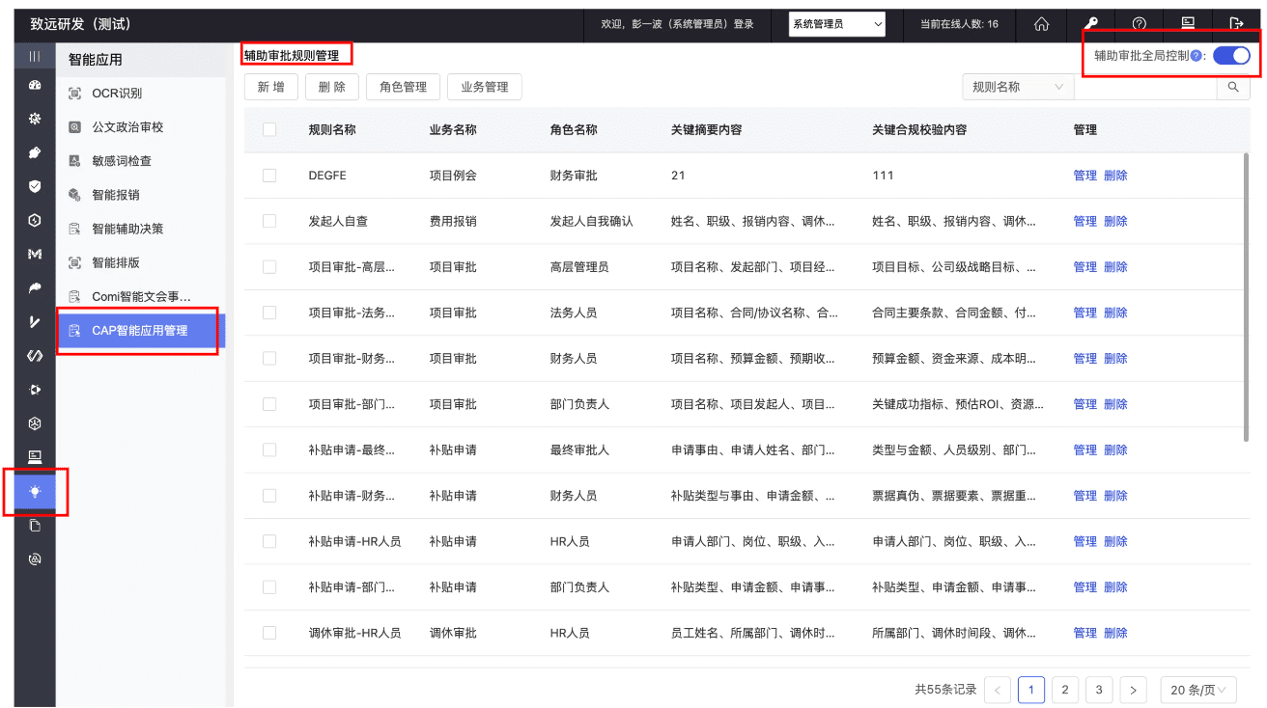Open the document copy icon in sidebar

pyautogui.click(x=35, y=526)
